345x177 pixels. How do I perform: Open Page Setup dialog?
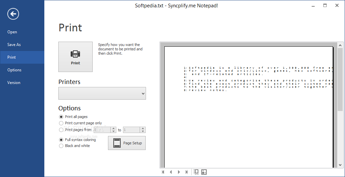(127, 143)
